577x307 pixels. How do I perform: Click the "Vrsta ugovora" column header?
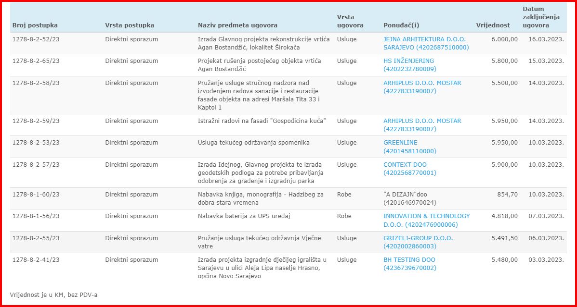pyautogui.click(x=350, y=21)
